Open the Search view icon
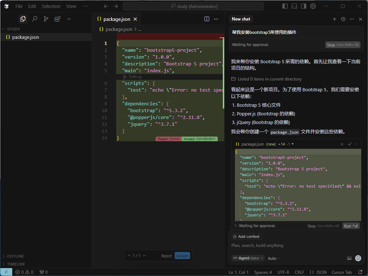 point(34,19)
